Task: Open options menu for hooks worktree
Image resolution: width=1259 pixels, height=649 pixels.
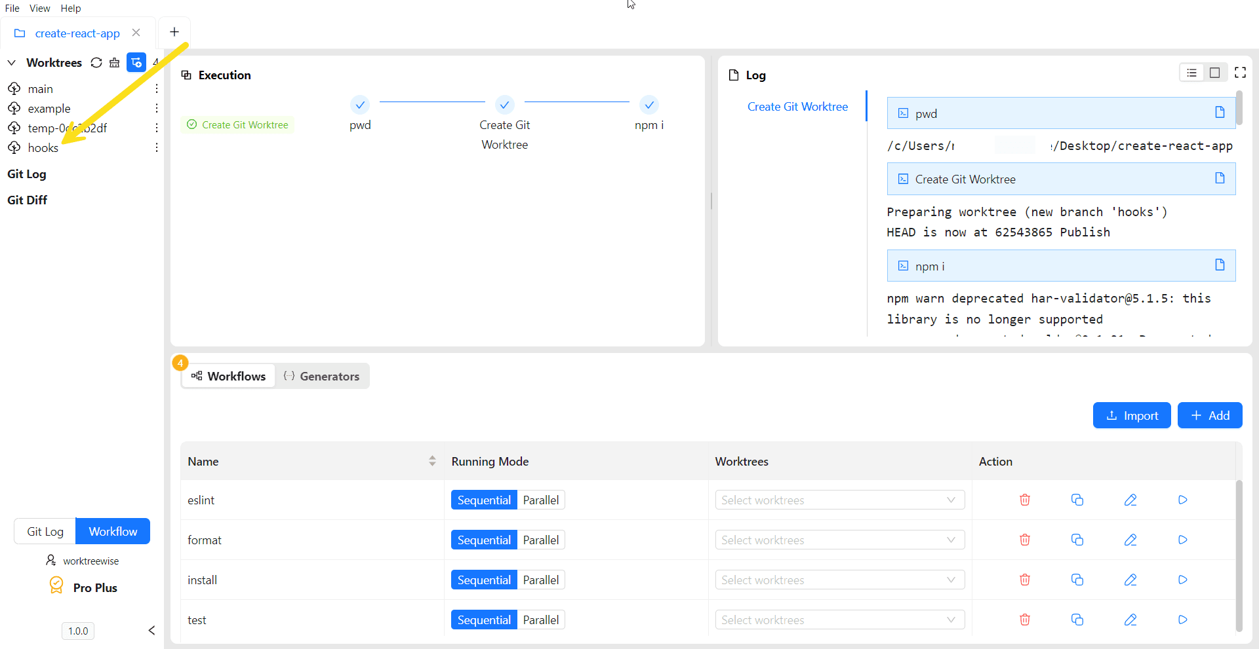Action: (157, 148)
